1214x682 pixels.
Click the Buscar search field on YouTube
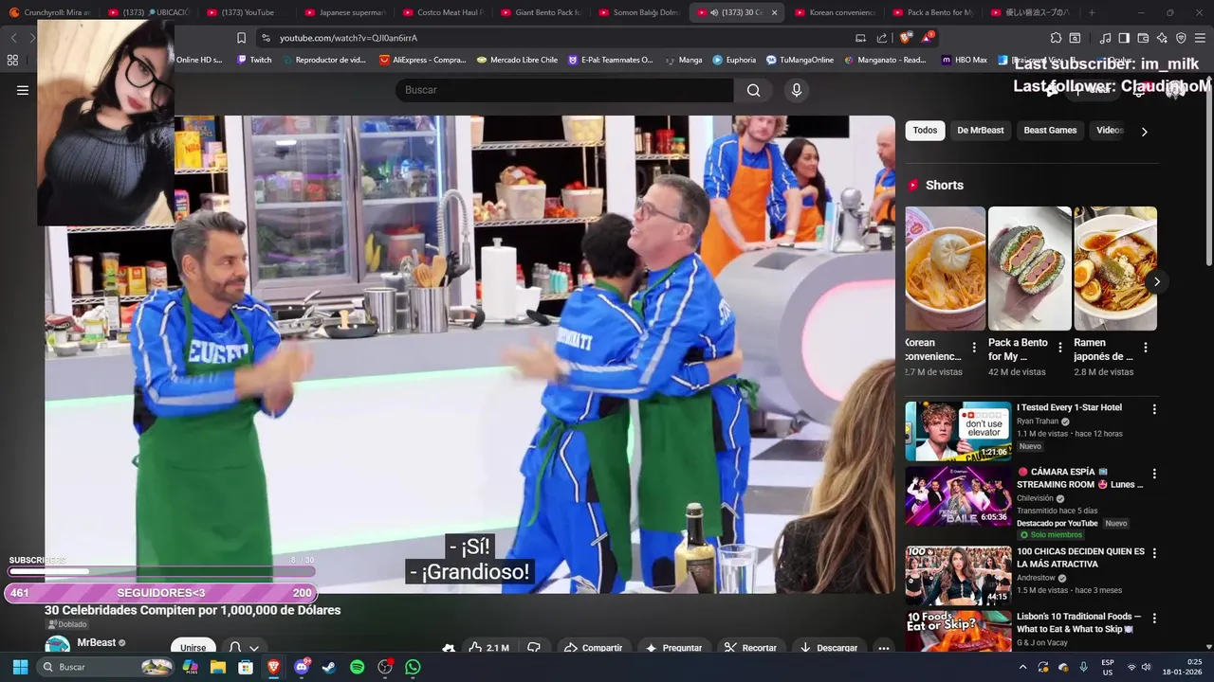[x=565, y=90]
